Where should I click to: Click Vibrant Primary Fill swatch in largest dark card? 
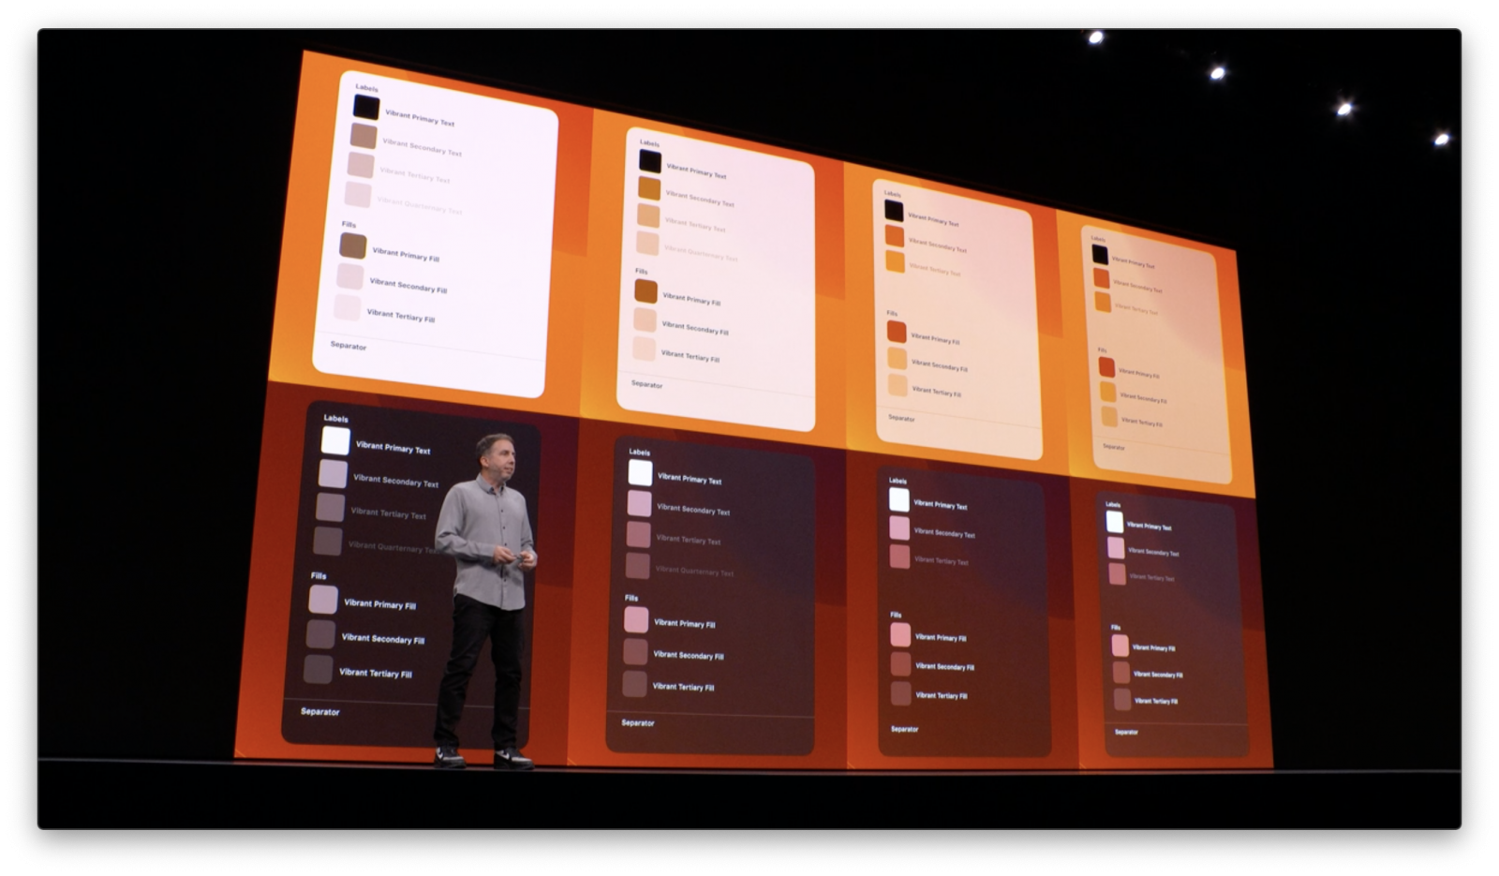point(323,600)
